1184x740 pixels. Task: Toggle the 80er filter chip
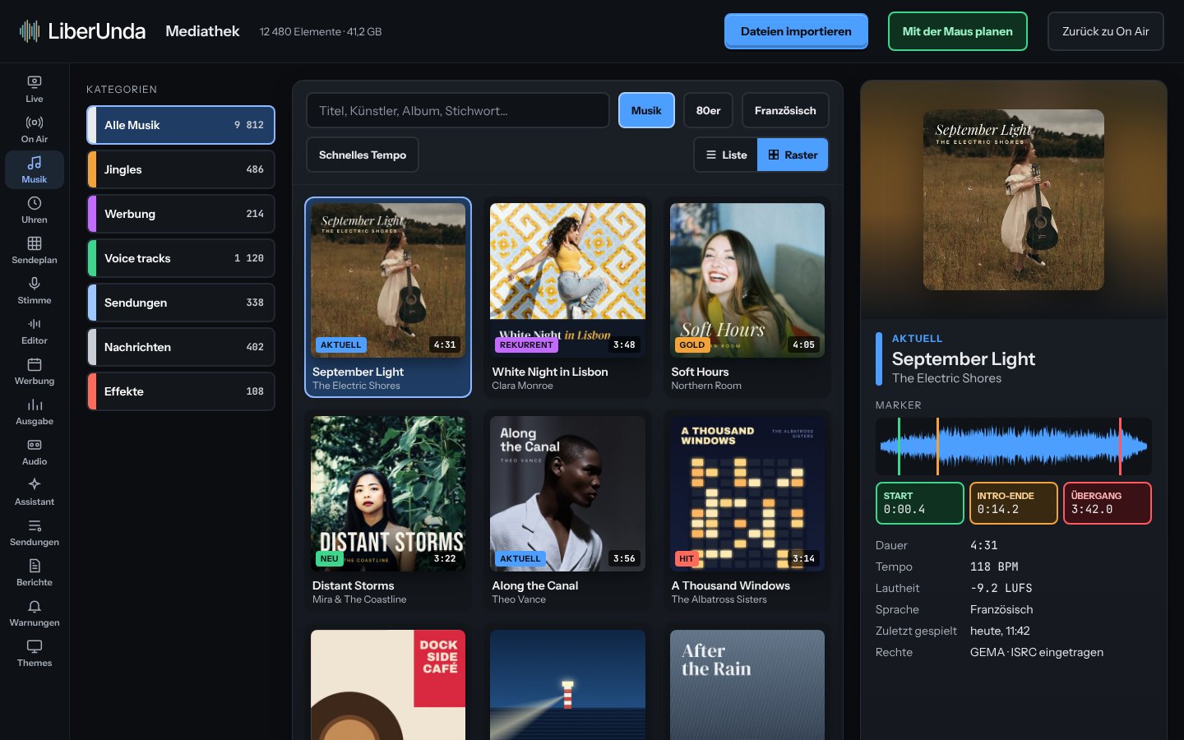point(708,110)
